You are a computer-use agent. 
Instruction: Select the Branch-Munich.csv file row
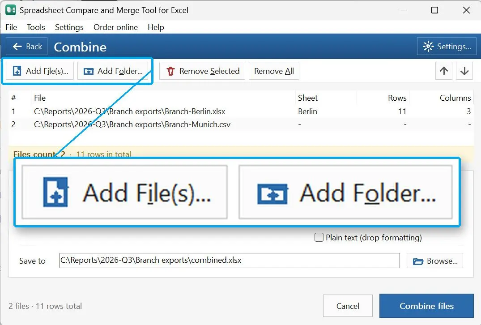(241, 124)
